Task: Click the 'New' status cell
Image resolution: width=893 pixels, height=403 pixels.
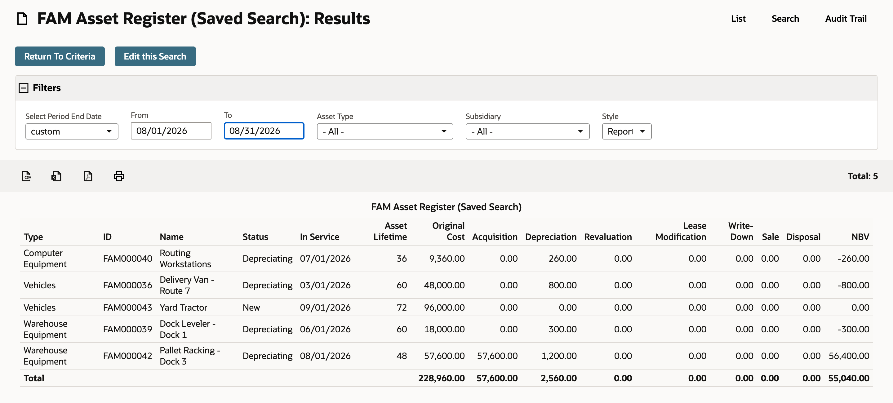Action: click(x=251, y=307)
